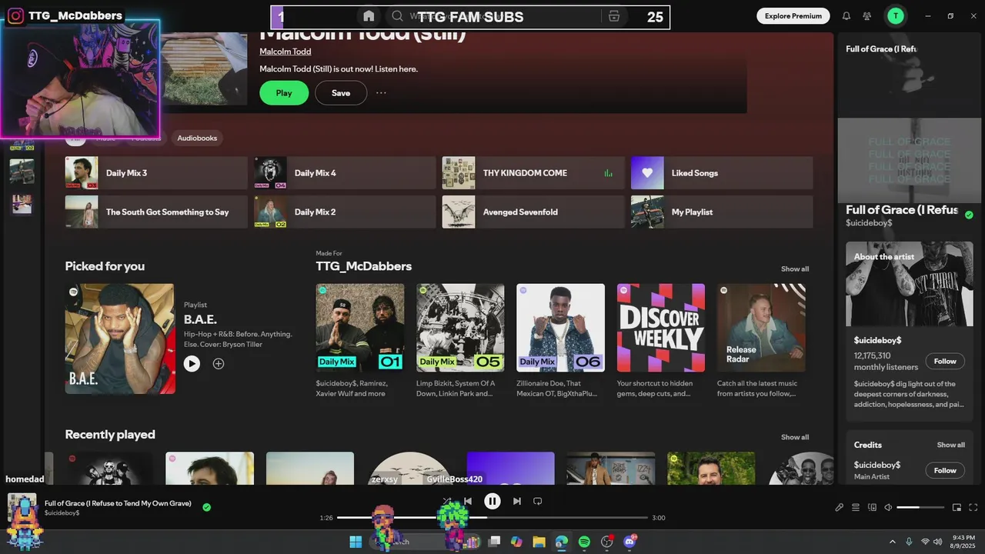Click the now-playing equalizer icon on THY KINGDOM COME
Viewport: 985px width, 554px height.
click(x=608, y=173)
